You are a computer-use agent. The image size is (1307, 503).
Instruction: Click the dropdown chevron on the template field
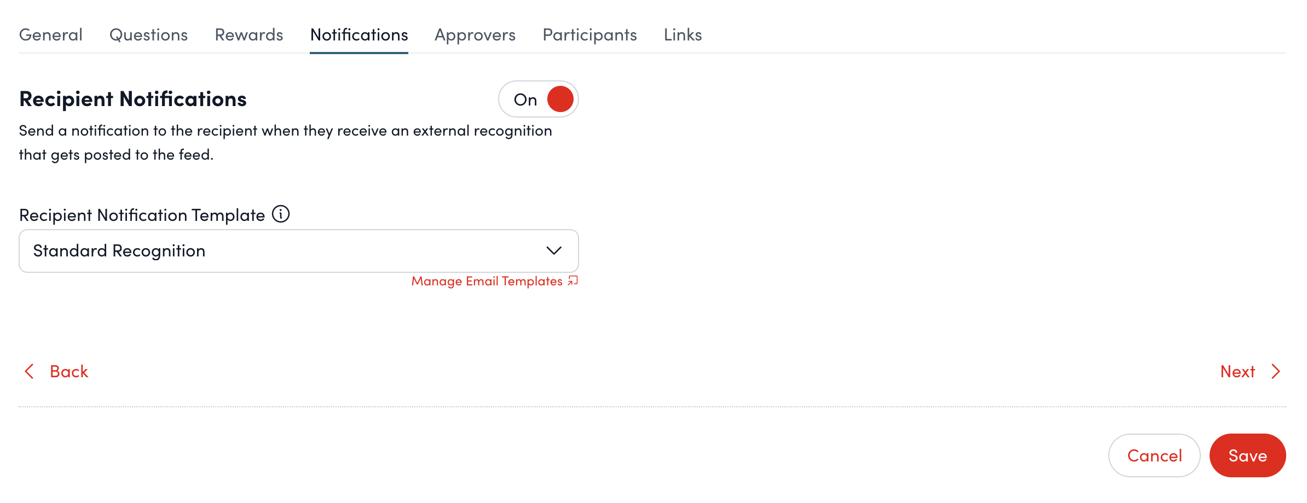tap(554, 250)
